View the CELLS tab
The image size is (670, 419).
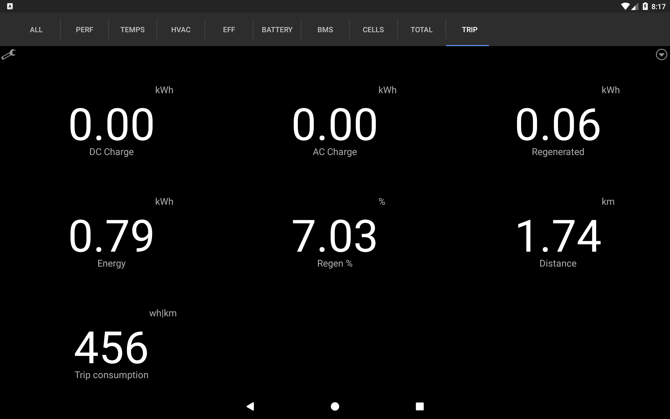[x=373, y=30]
